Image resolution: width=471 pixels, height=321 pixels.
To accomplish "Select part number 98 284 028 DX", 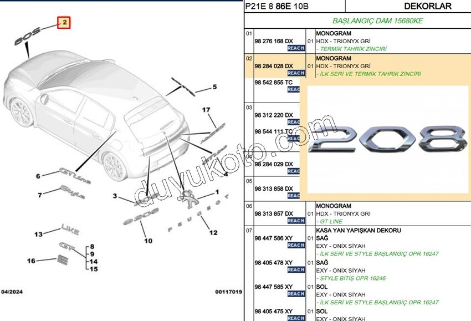I will click(274, 66).
